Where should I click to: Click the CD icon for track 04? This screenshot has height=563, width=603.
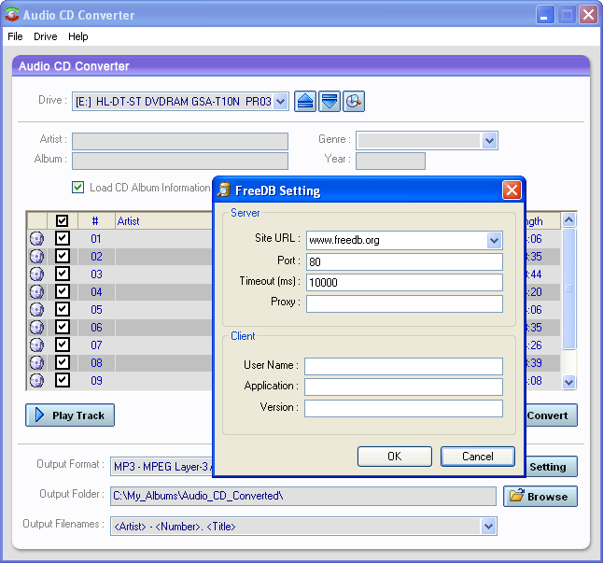37,292
